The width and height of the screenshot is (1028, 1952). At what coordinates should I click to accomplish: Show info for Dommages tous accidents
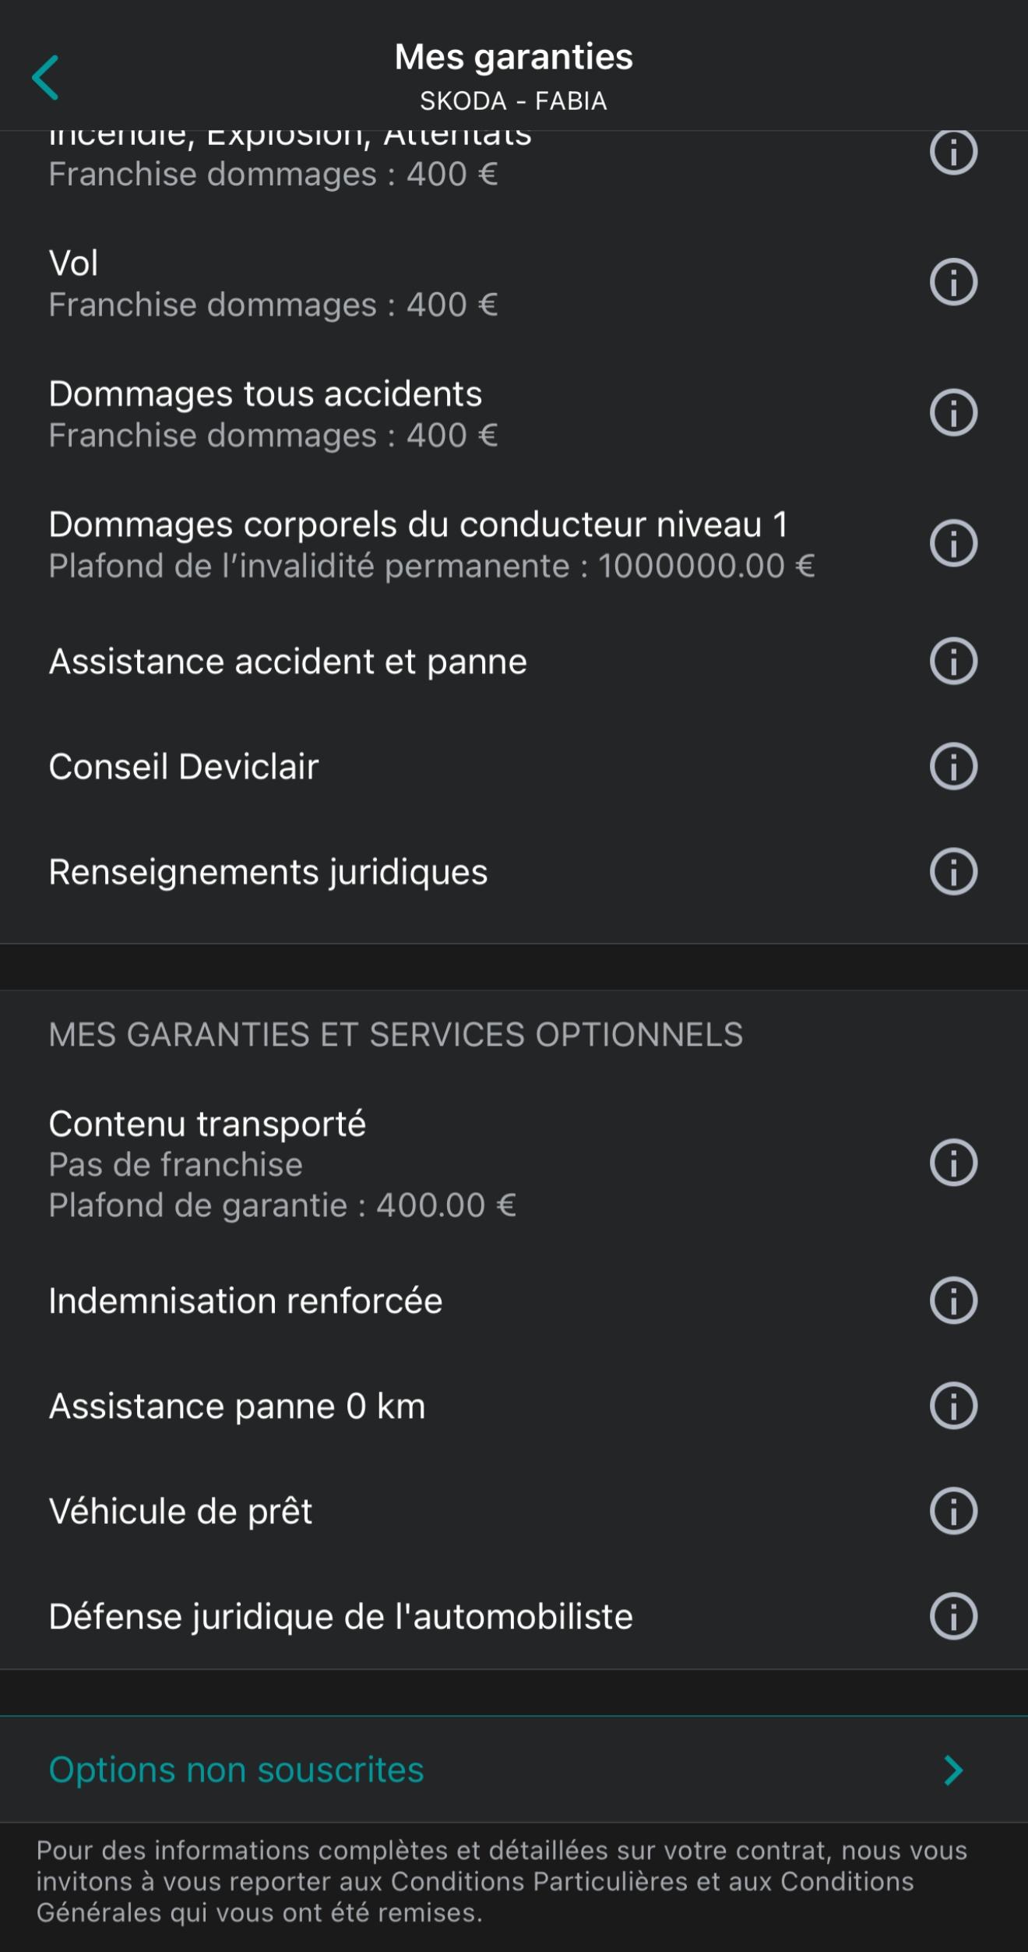tap(953, 413)
